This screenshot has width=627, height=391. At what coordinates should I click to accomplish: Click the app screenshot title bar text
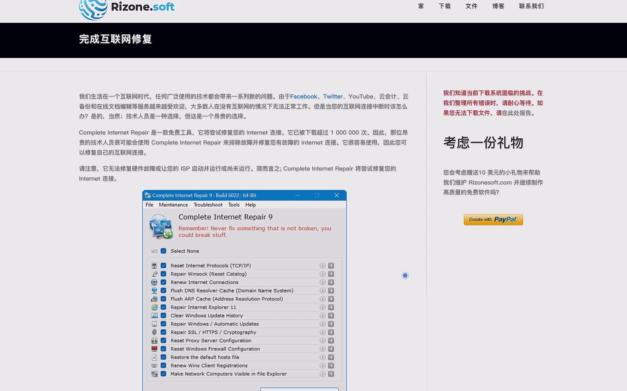[204, 195]
